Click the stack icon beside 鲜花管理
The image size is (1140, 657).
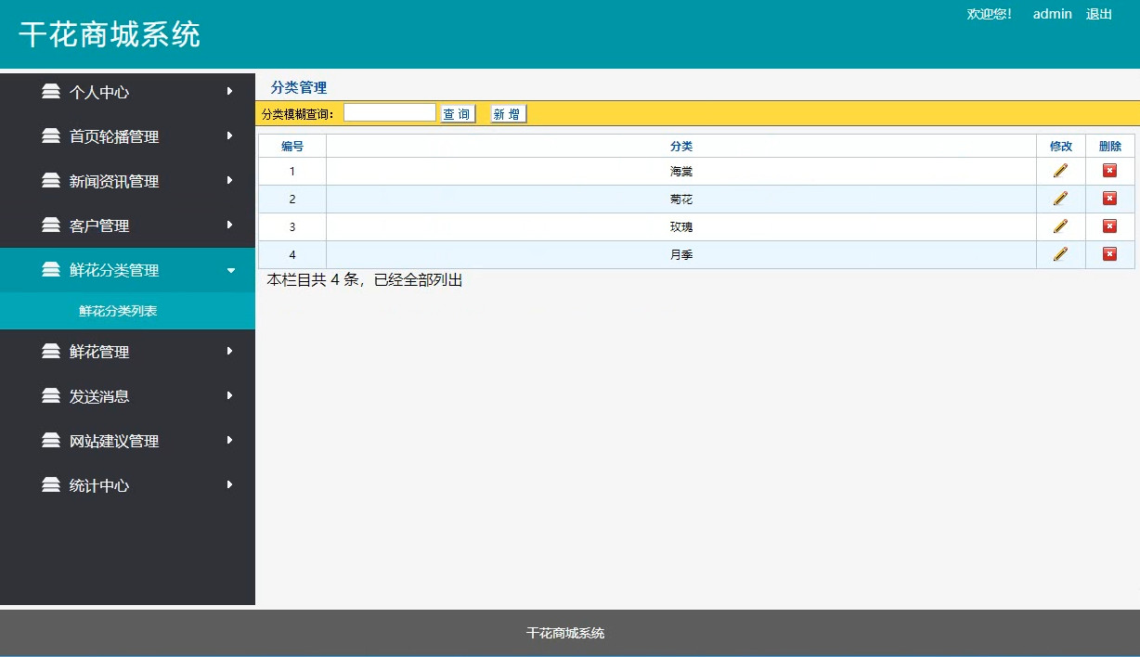pos(51,352)
